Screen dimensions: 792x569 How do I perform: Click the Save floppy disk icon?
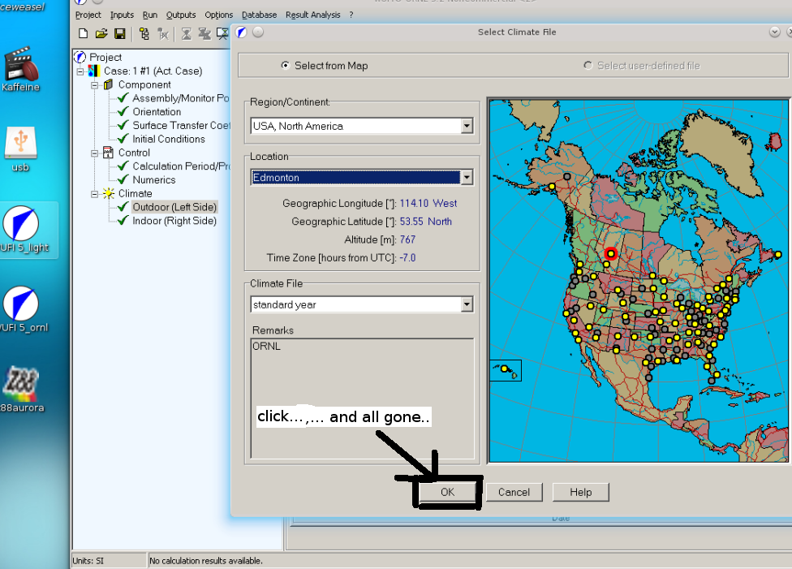pyautogui.click(x=119, y=33)
